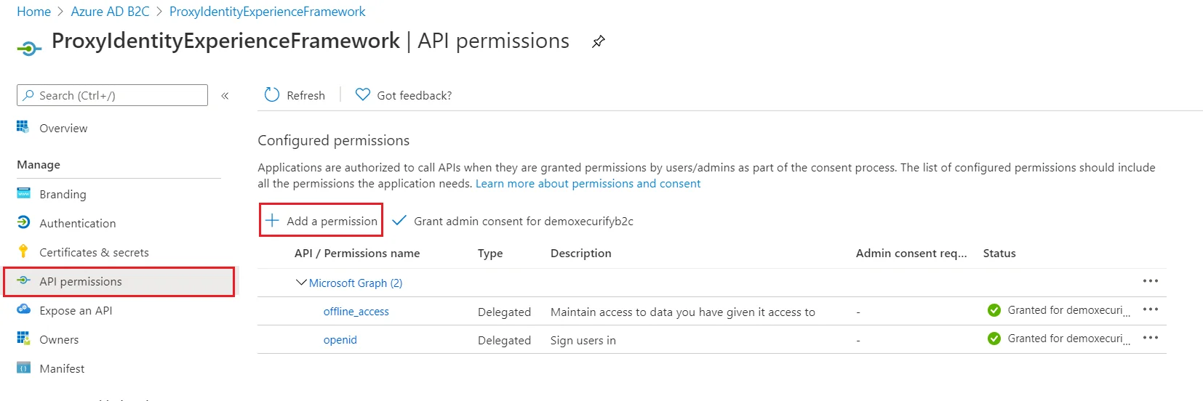Image resolution: width=1203 pixels, height=401 pixels.
Task: Select Expose an API
Action: 76,310
